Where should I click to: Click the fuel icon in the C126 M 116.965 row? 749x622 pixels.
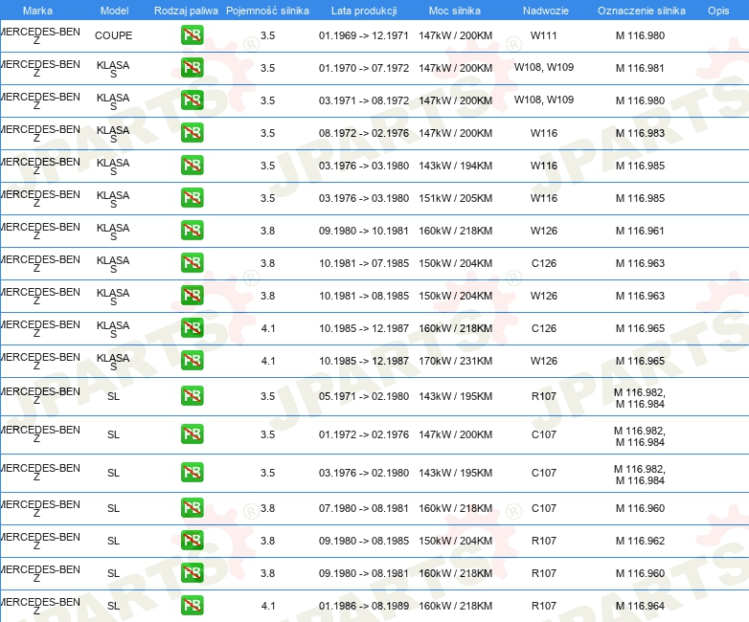click(x=192, y=328)
